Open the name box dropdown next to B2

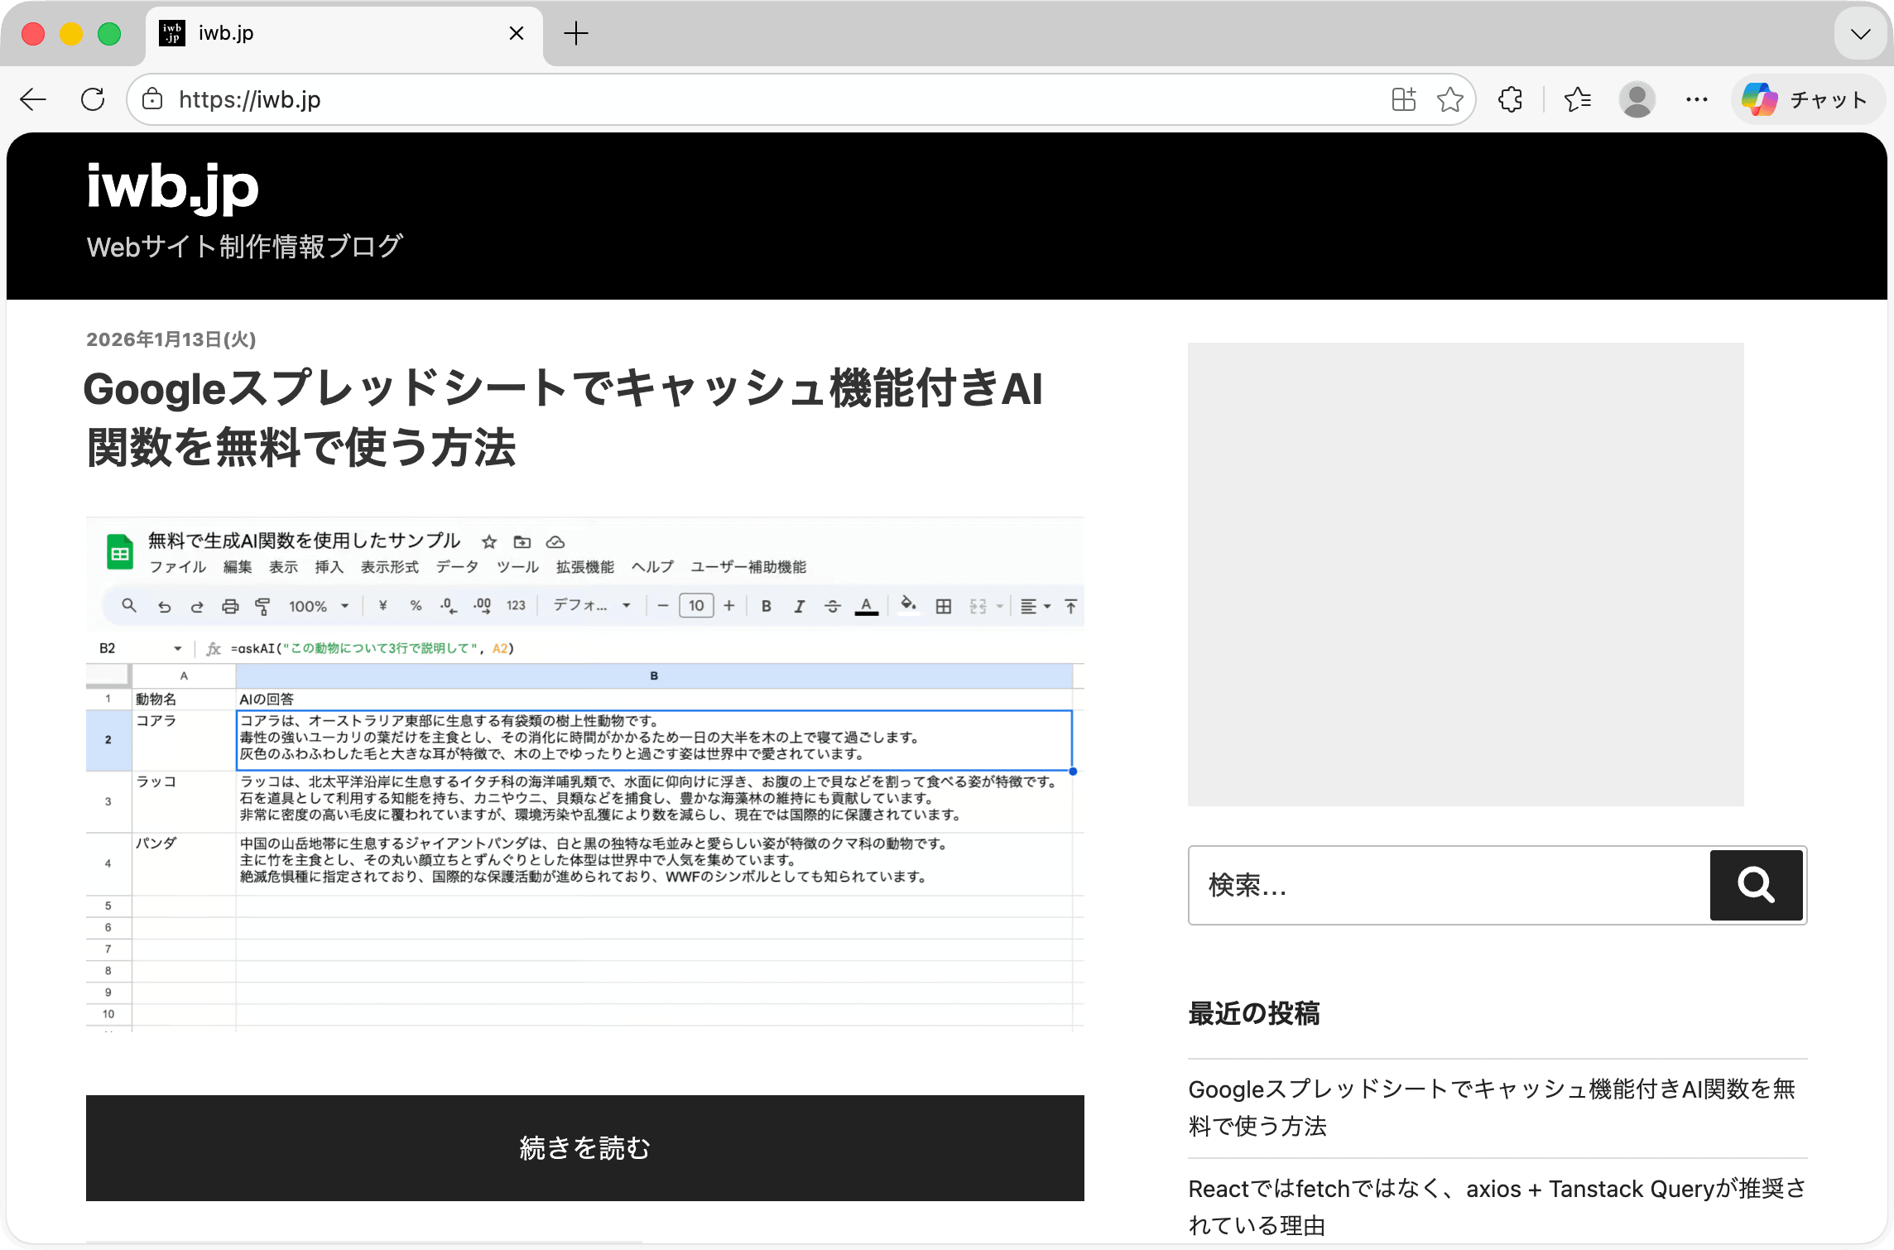point(178,648)
